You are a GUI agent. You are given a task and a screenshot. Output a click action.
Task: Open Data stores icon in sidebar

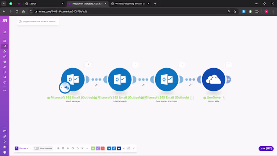[x=5, y=77]
